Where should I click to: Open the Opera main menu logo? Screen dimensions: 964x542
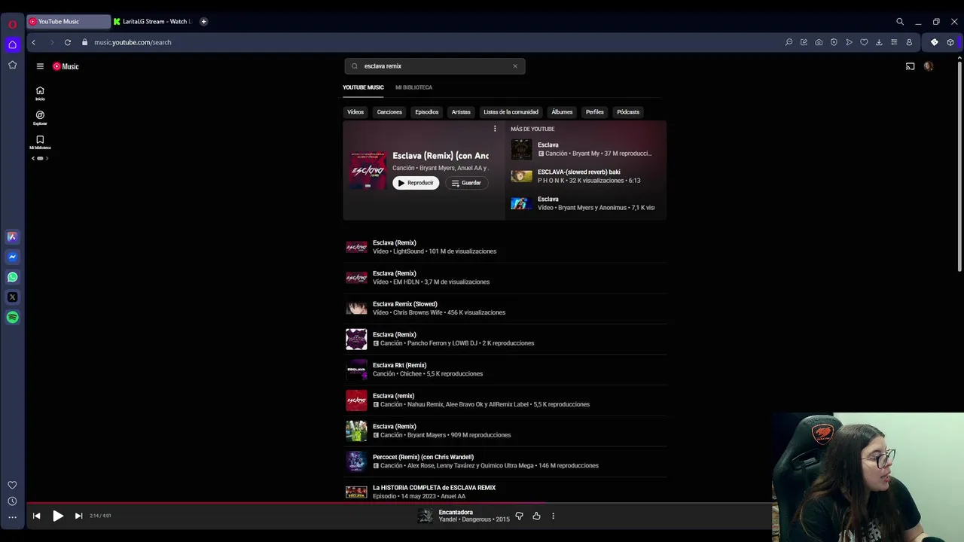click(x=12, y=24)
